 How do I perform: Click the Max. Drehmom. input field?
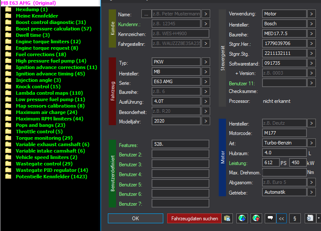click(284, 172)
